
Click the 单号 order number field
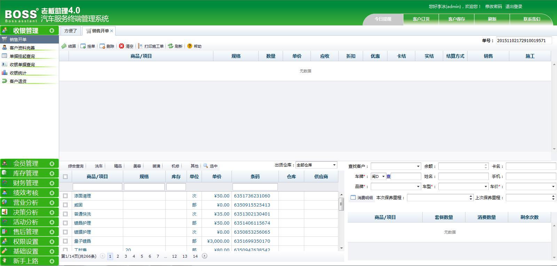(x=524, y=40)
